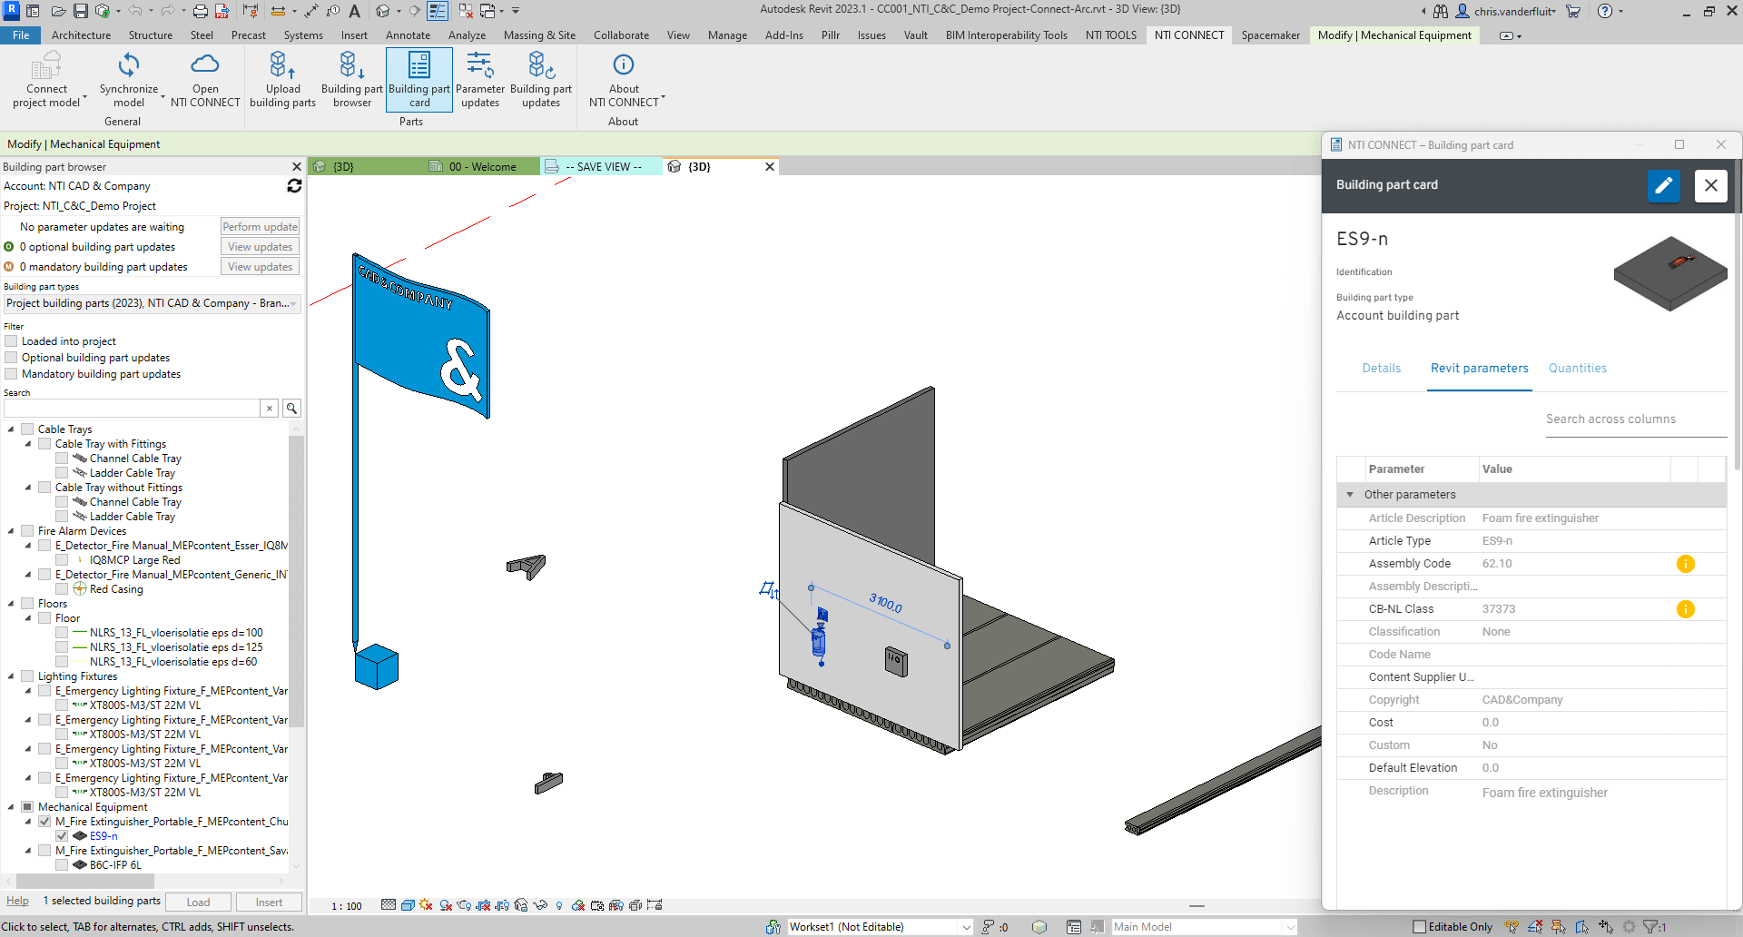Click ES9-n preview thumbnail

[x=1669, y=273]
